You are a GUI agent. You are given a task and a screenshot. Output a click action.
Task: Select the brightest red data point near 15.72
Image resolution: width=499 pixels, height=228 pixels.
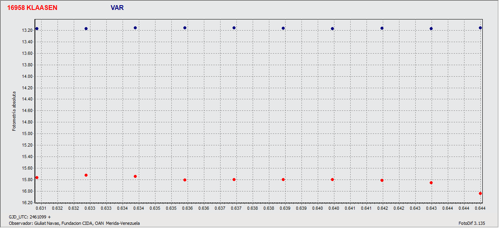pyautogui.click(x=86, y=175)
